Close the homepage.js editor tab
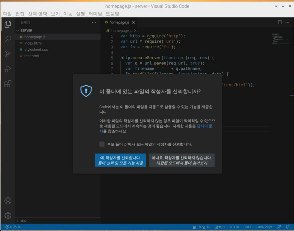 134,23
